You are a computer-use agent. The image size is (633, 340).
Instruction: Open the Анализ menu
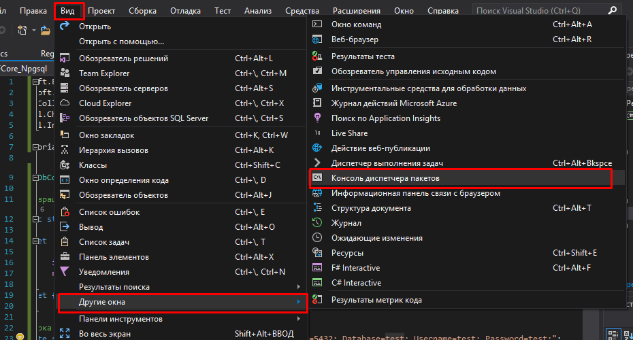[x=258, y=11]
